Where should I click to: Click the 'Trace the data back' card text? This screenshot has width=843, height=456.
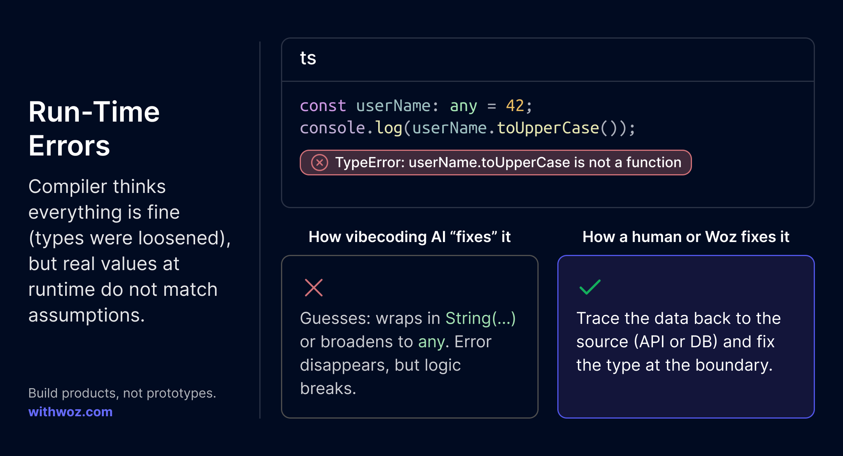pos(678,341)
